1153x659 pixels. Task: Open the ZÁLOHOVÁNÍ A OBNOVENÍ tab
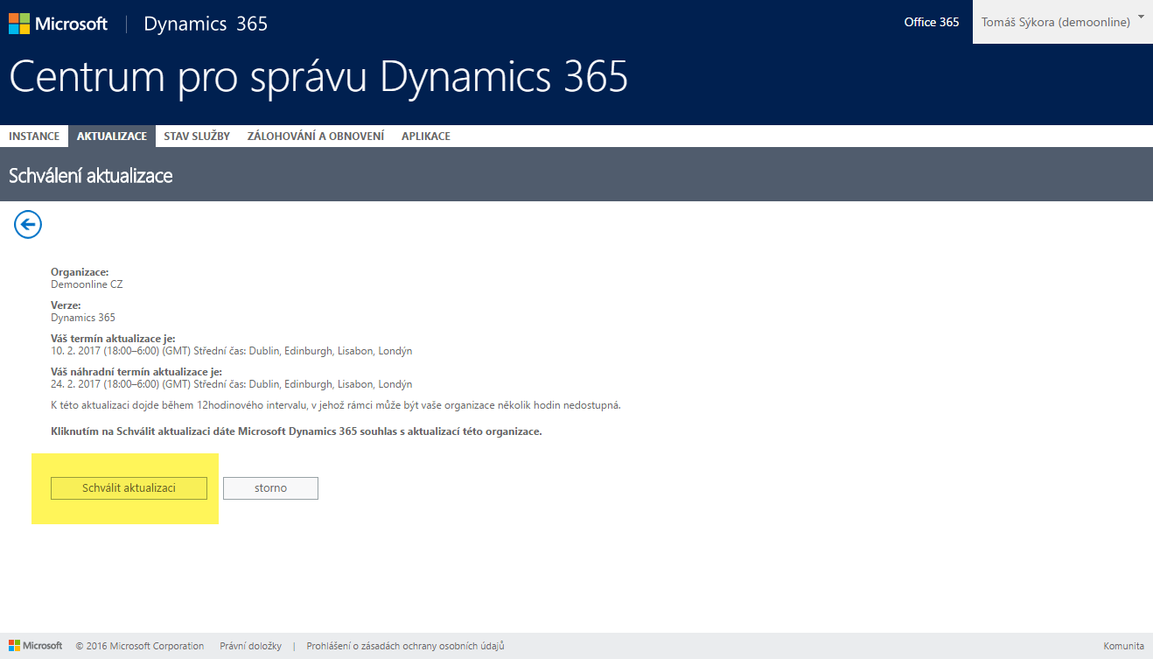[316, 137]
